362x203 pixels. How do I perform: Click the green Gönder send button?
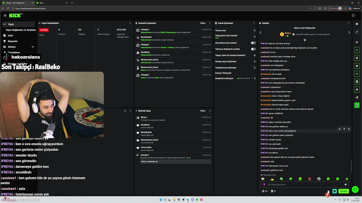tap(344, 191)
